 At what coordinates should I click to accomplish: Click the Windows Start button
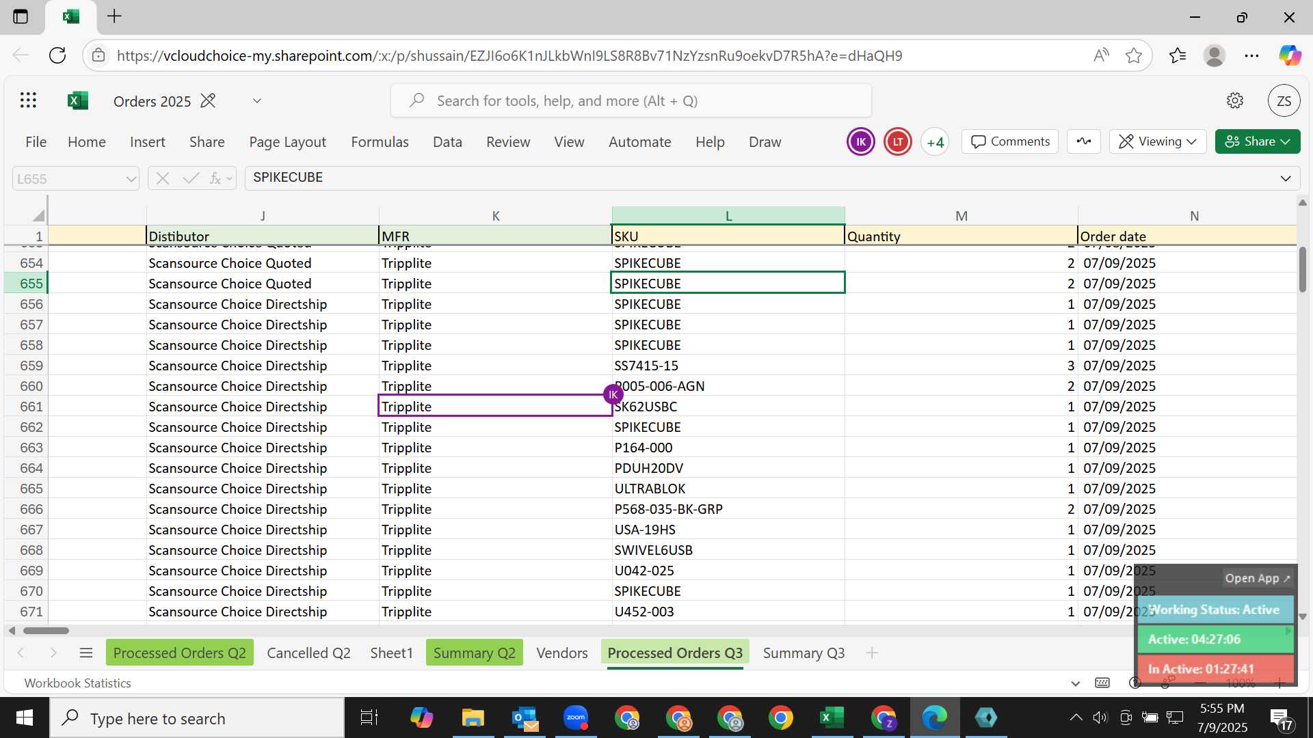[25, 717]
